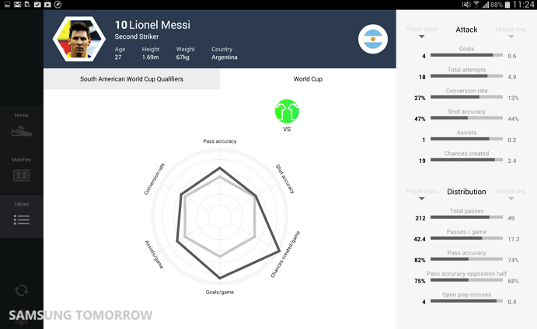Expand League avg arrow in Distribution
This screenshot has height=329, width=537.
tap(511, 199)
